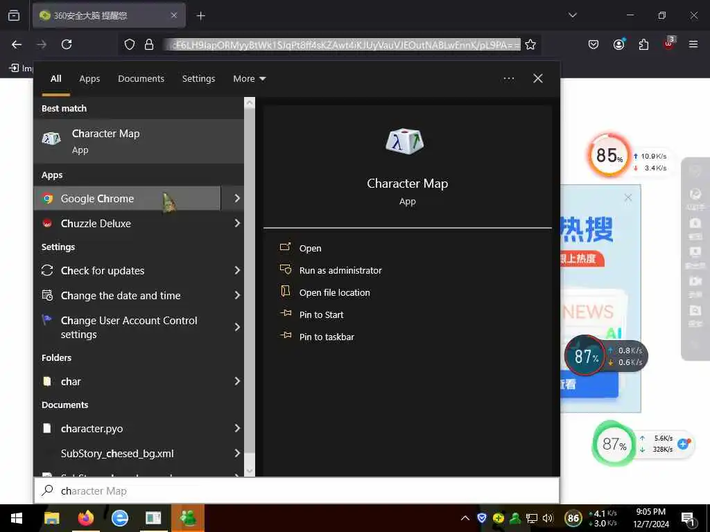Screen dimensions: 710x532
Task: Open Change the date and time setting
Action: coord(128,295)
